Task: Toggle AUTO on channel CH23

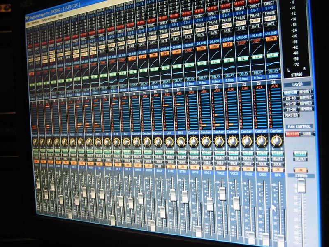Action: click(x=262, y=153)
